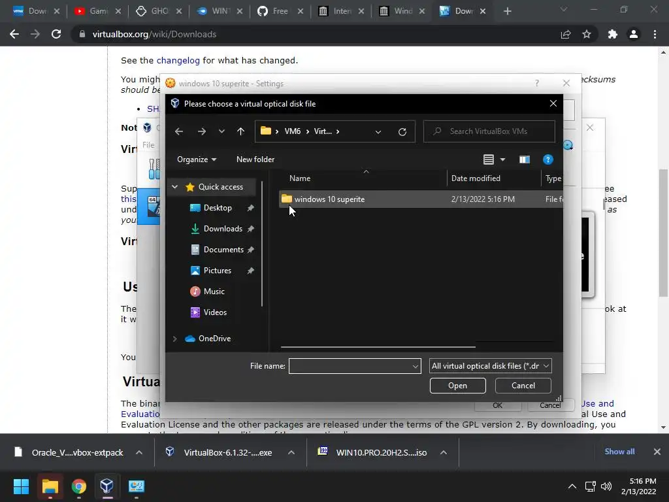Click the virtualbox.org address bar

click(316, 34)
